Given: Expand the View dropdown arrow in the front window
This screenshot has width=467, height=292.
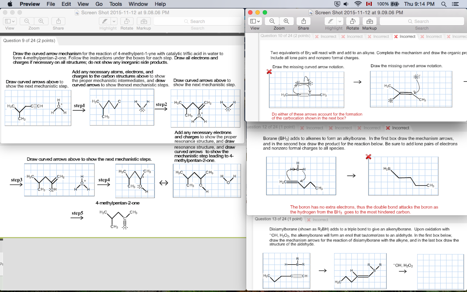Looking at the screenshot, I should click(258, 21).
